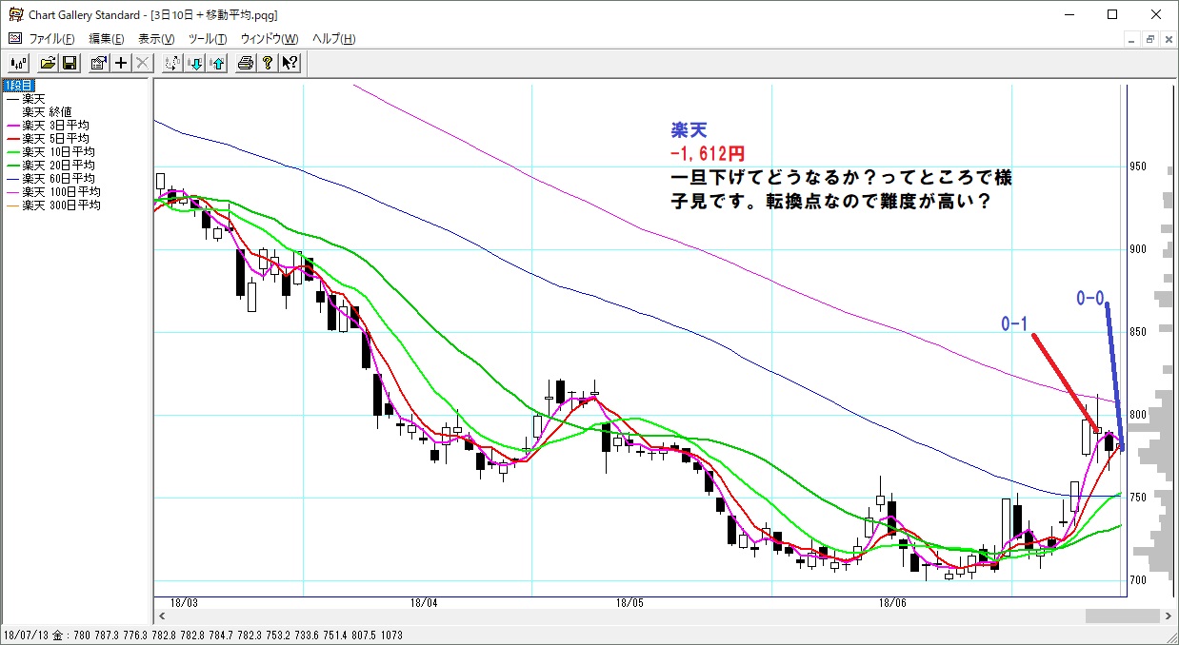Screen dimensions: 1179x645
Task: Click the document icon left of the ファイル menu
Action: coord(14,39)
